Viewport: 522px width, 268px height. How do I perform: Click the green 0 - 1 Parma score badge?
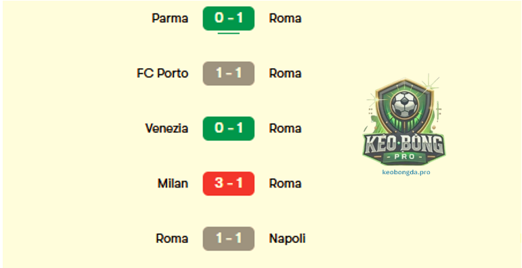click(229, 18)
